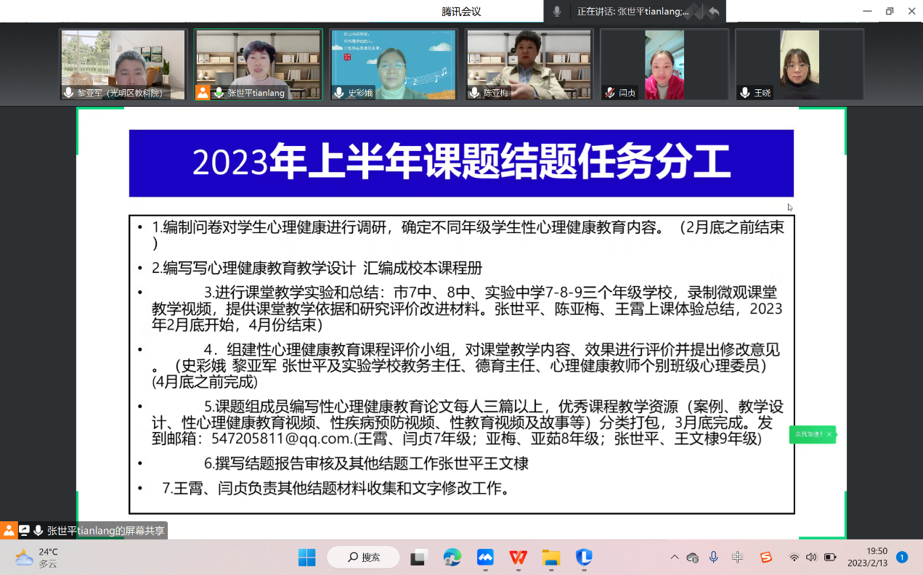Viewport: 923px width, 575px height.
Task: Select 陈亚梅's video thumbnail
Action: 528,64
